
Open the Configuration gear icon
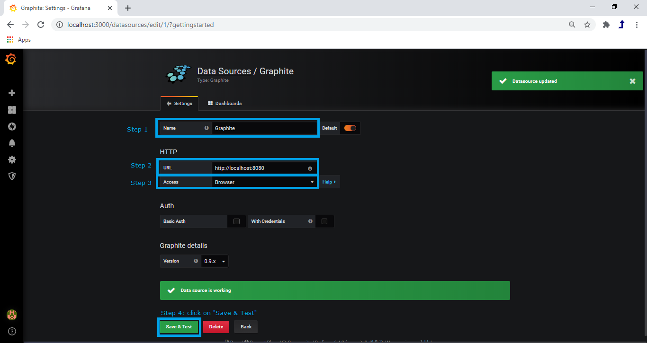tap(11, 159)
